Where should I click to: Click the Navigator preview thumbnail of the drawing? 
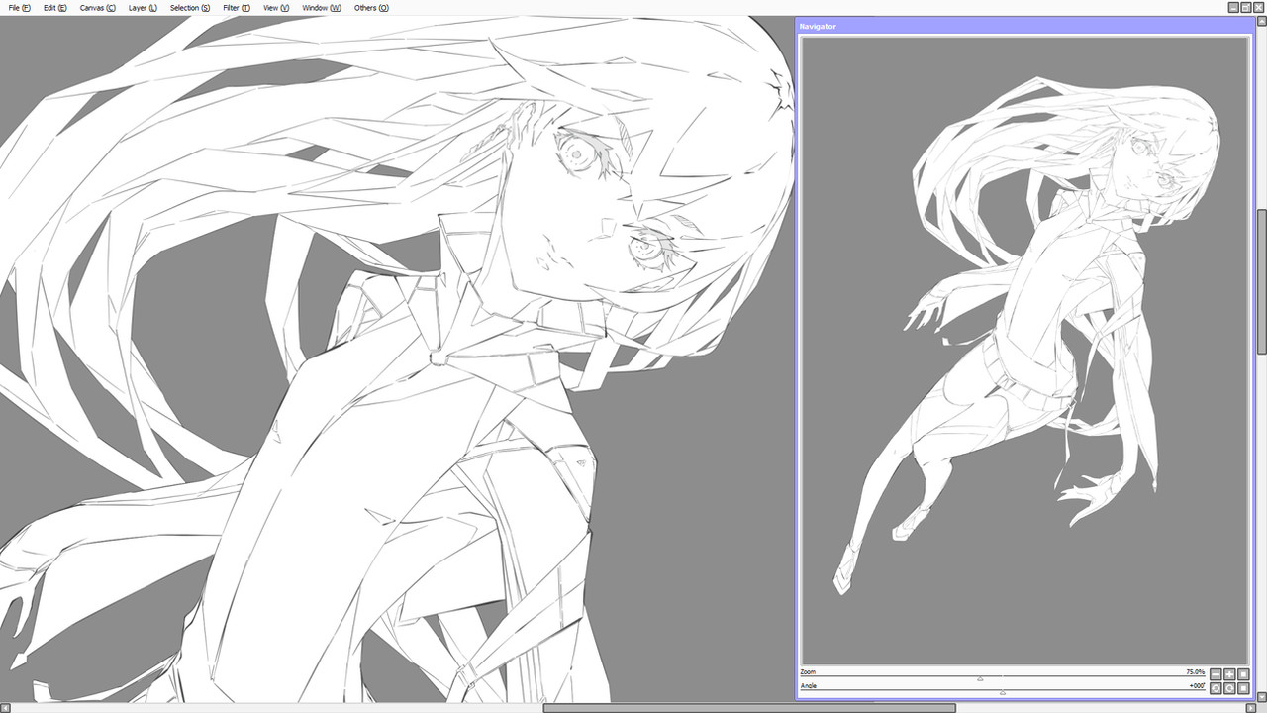point(1024,351)
